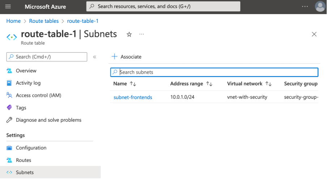327x179 pixels.
Task: Click the Access control people icon
Action: pos(9,95)
